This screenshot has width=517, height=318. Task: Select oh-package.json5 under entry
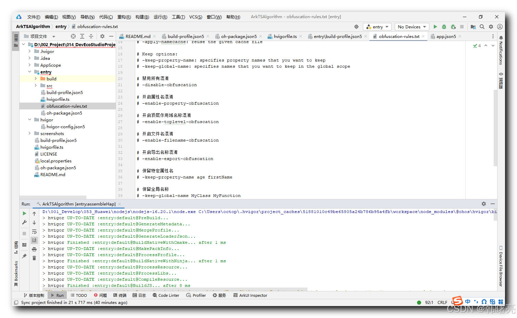[64, 113]
